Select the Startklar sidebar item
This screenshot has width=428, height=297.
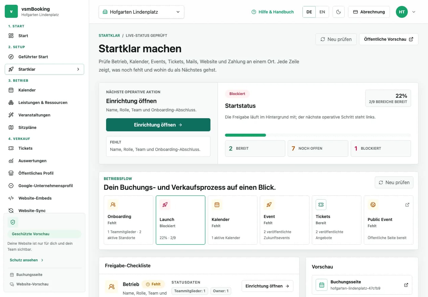coord(45,69)
